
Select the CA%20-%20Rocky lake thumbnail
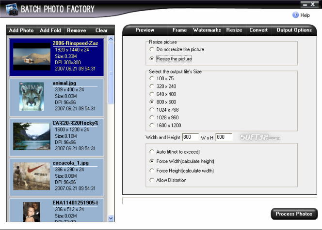click(x=32, y=136)
